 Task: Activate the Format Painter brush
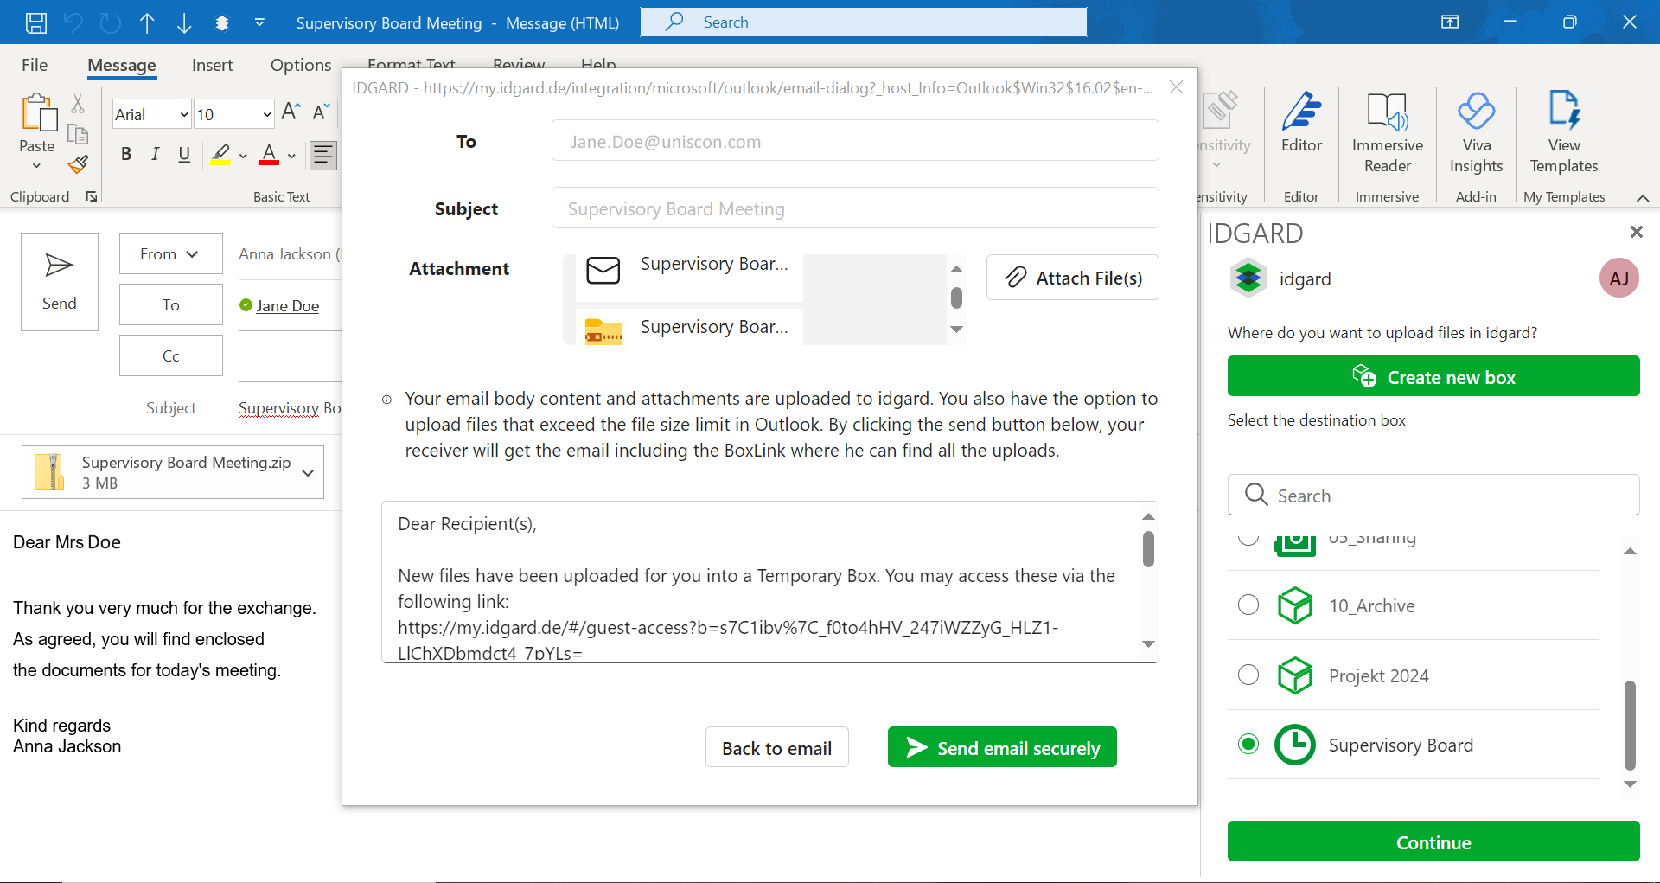point(79,163)
